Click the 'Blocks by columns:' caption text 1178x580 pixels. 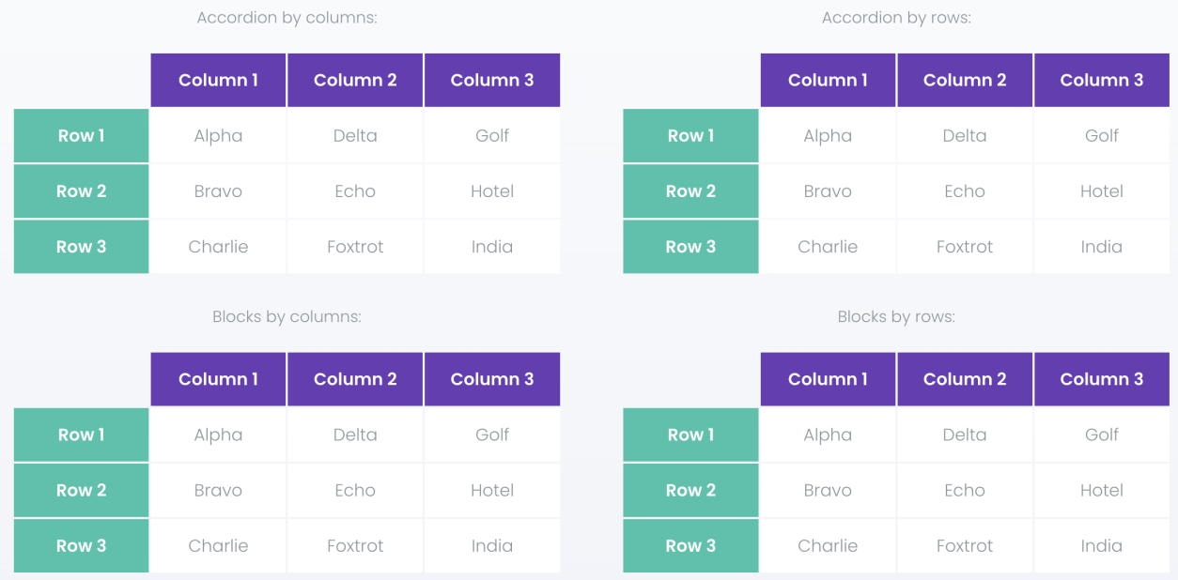[287, 317]
